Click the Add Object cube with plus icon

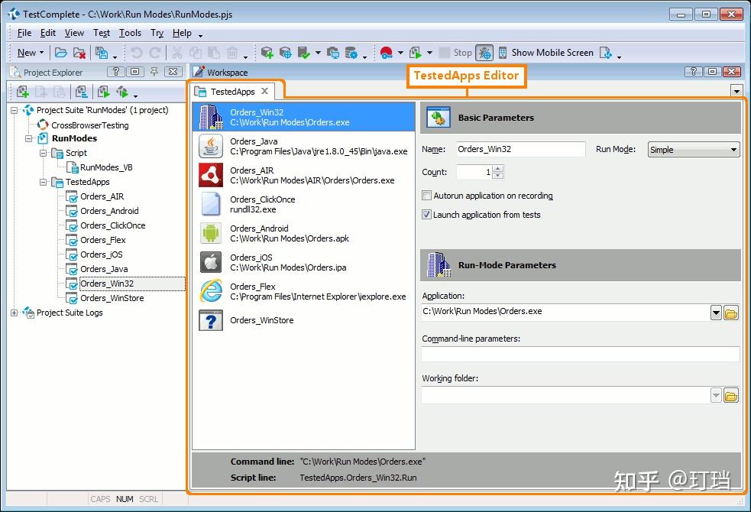click(x=267, y=53)
